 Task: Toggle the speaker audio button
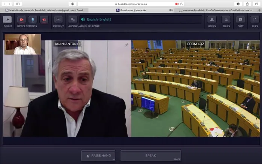click(44, 19)
